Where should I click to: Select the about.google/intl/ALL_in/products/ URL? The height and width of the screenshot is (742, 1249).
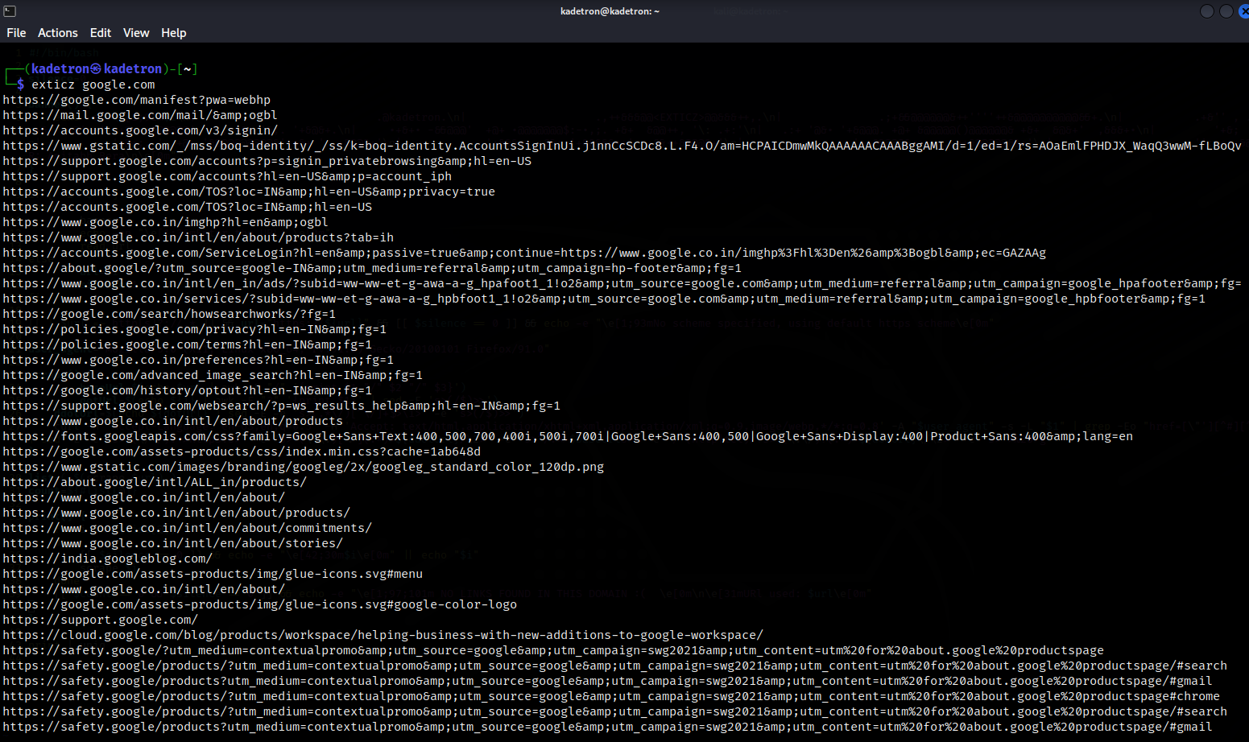click(x=155, y=482)
